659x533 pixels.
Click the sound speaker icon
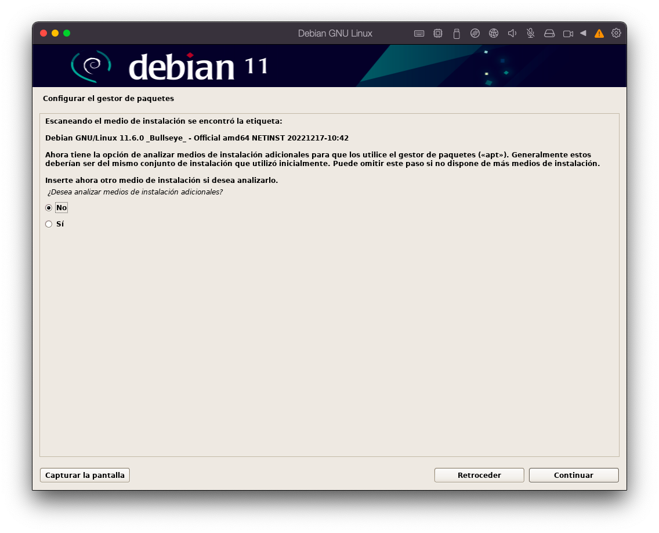point(512,34)
